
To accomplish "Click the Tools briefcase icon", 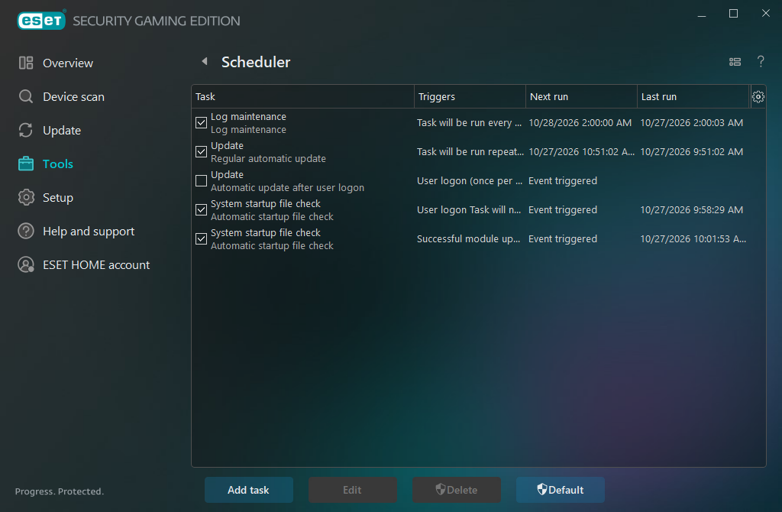I will [x=26, y=164].
